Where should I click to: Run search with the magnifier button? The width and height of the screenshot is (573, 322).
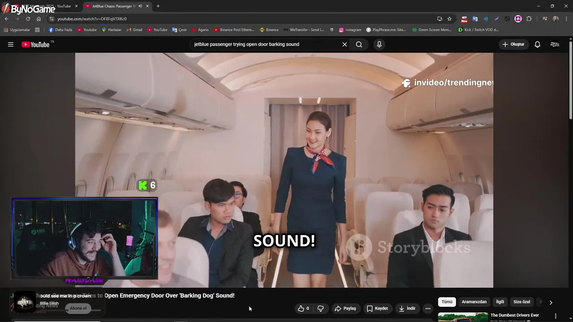(x=359, y=44)
